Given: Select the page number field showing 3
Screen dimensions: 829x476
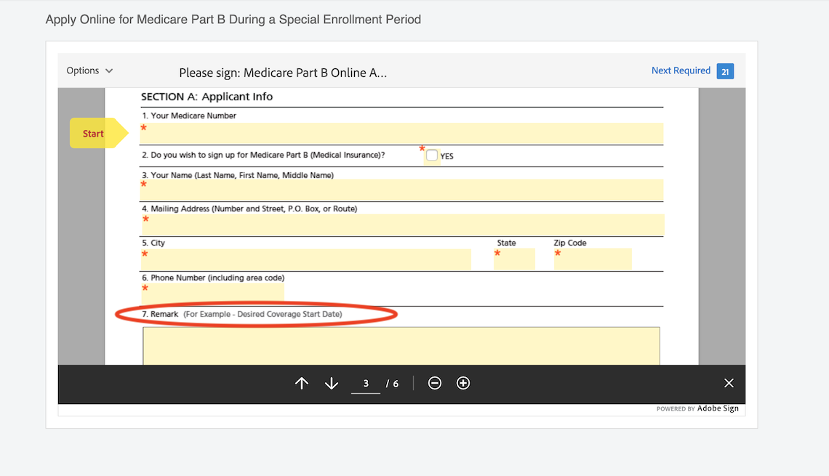Looking at the screenshot, I should (x=366, y=383).
